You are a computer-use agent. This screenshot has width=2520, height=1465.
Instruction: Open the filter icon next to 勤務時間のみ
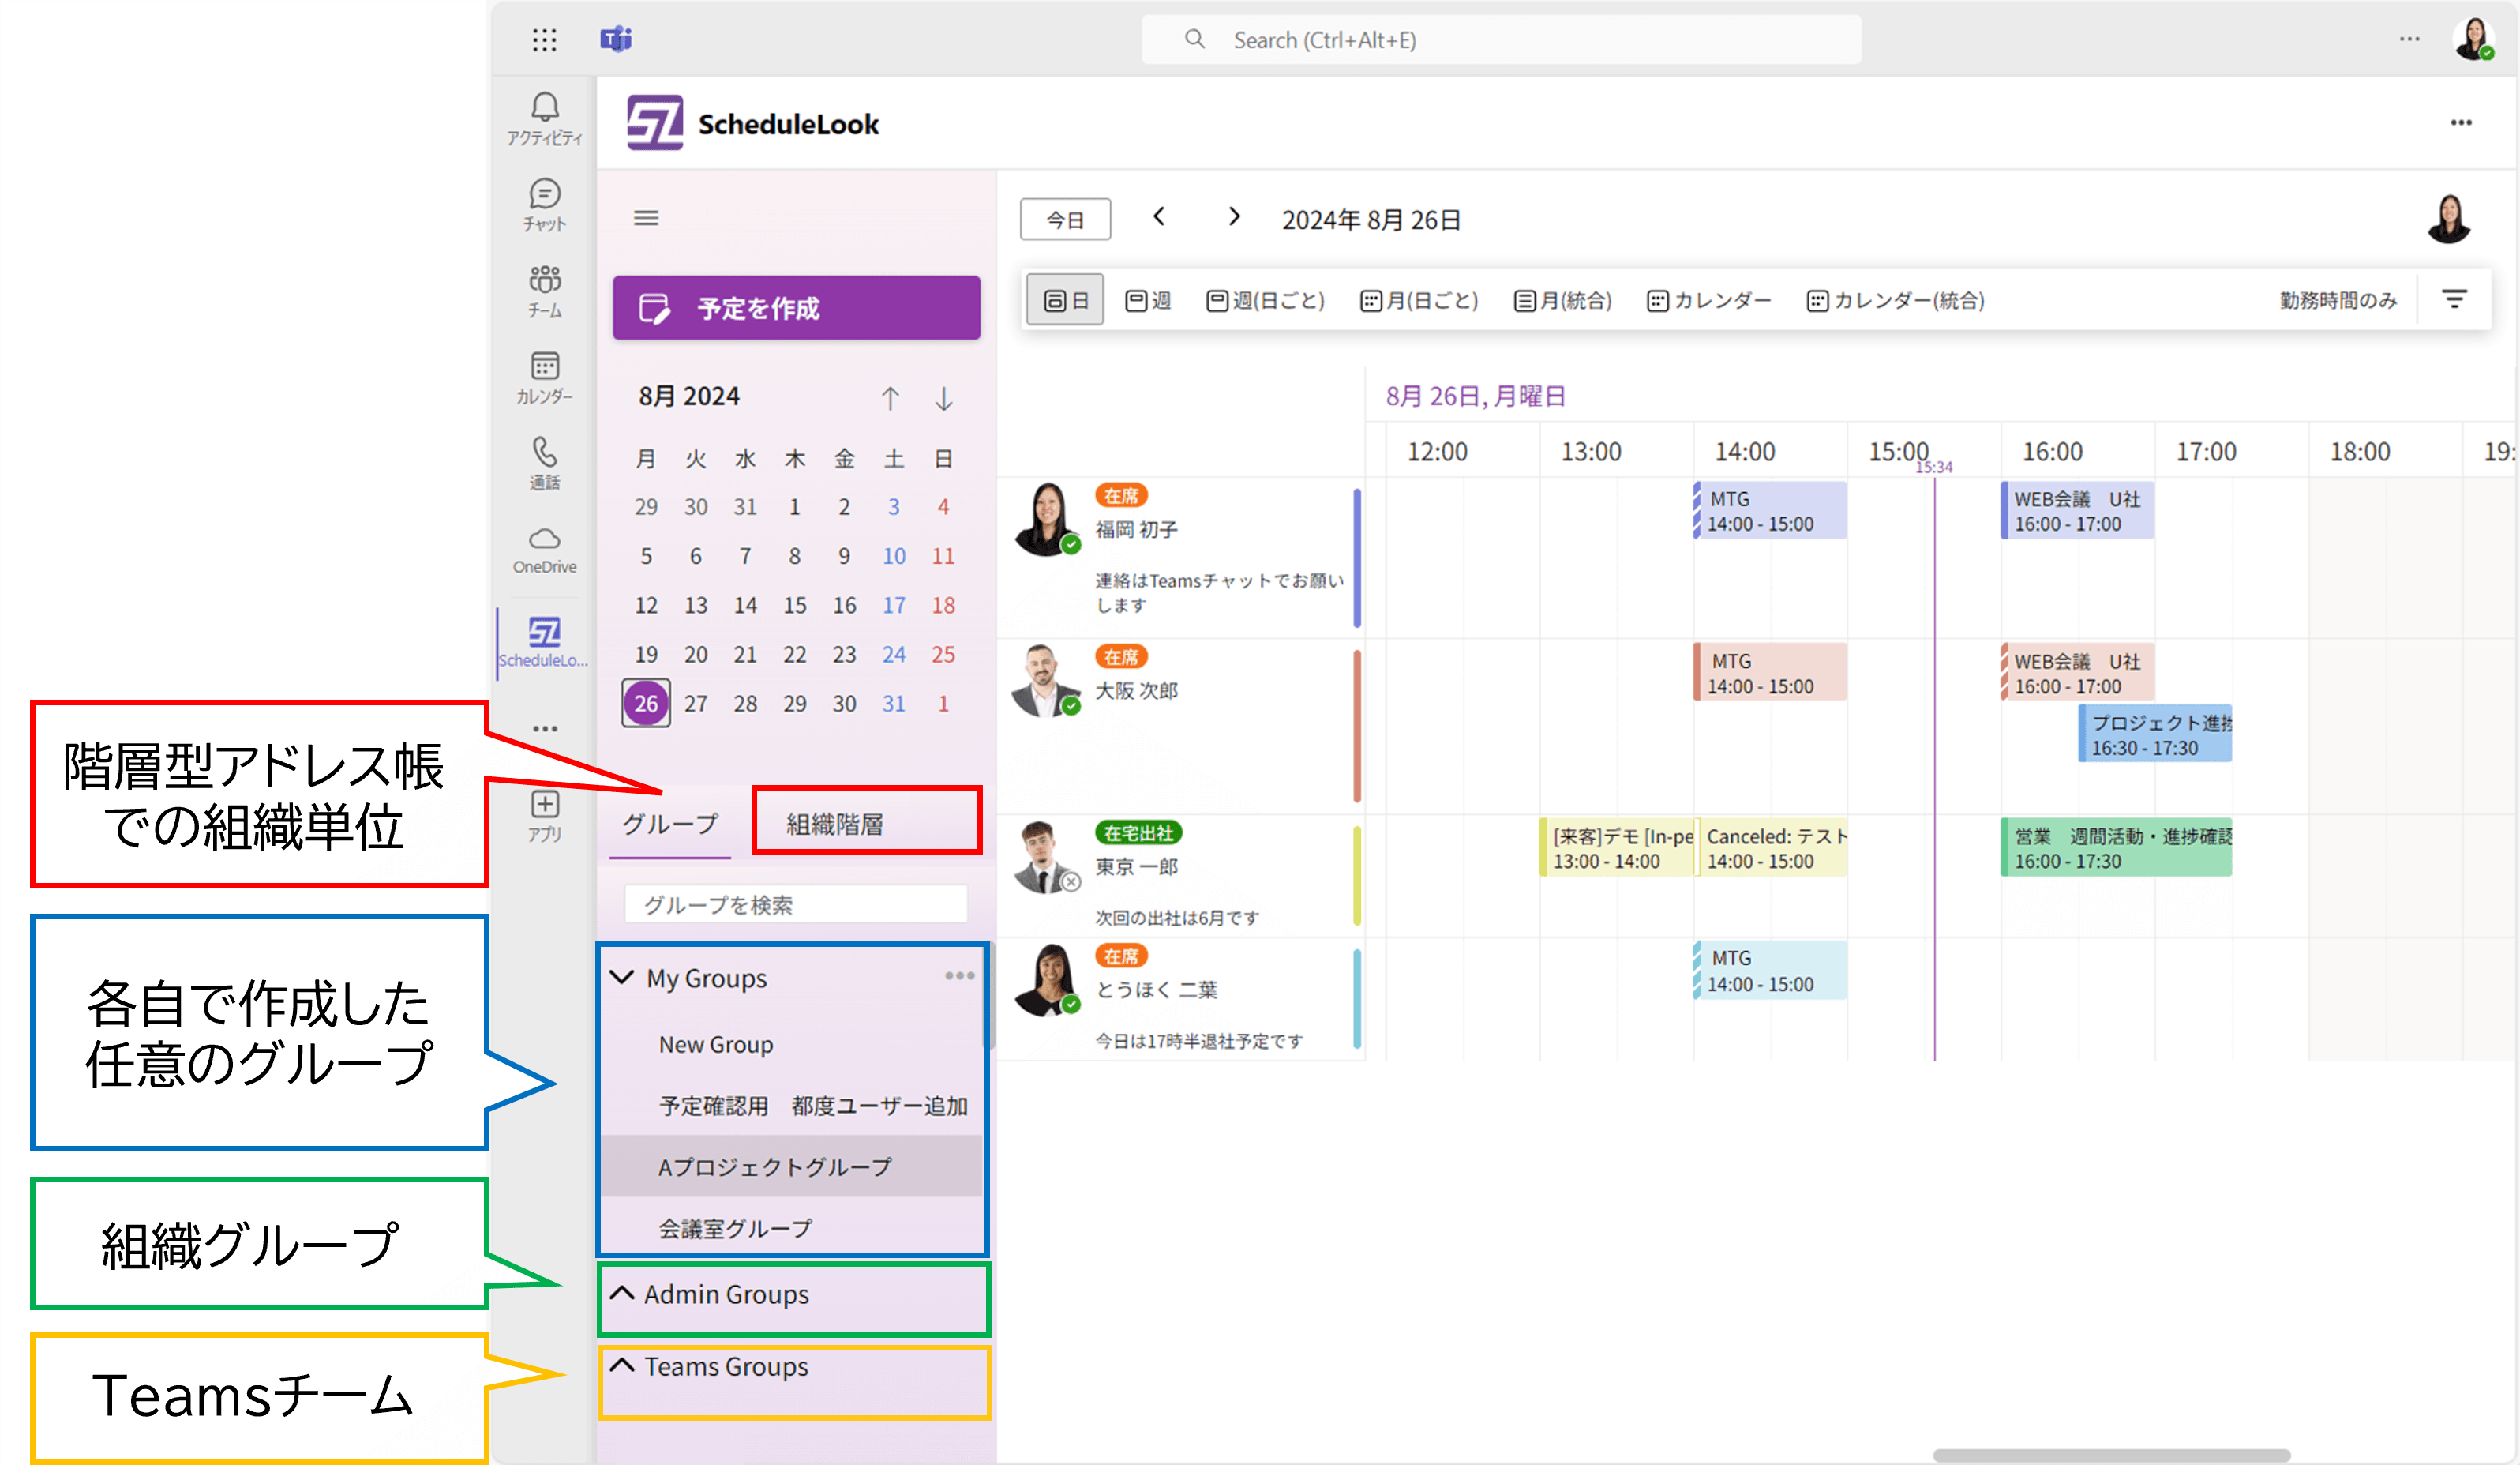[x=2455, y=299]
